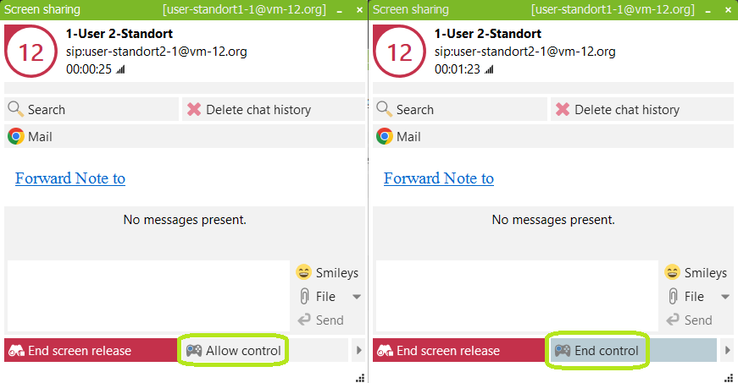
Task: Expand the File dropdown arrow in the right window
Action: point(725,297)
